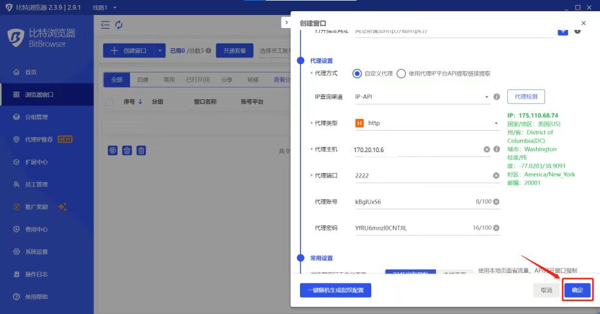
Task: Select 使用代理IP平台API提取链接提取 radio option
Action: click(x=401, y=74)
